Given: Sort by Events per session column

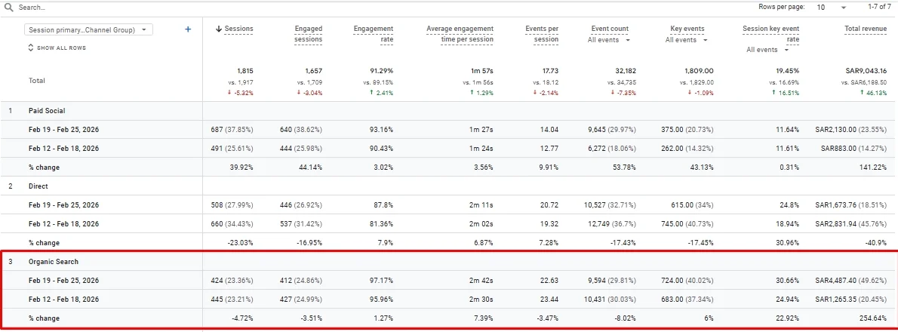Looking at the screenshot, I should click(x=542, y=34).
